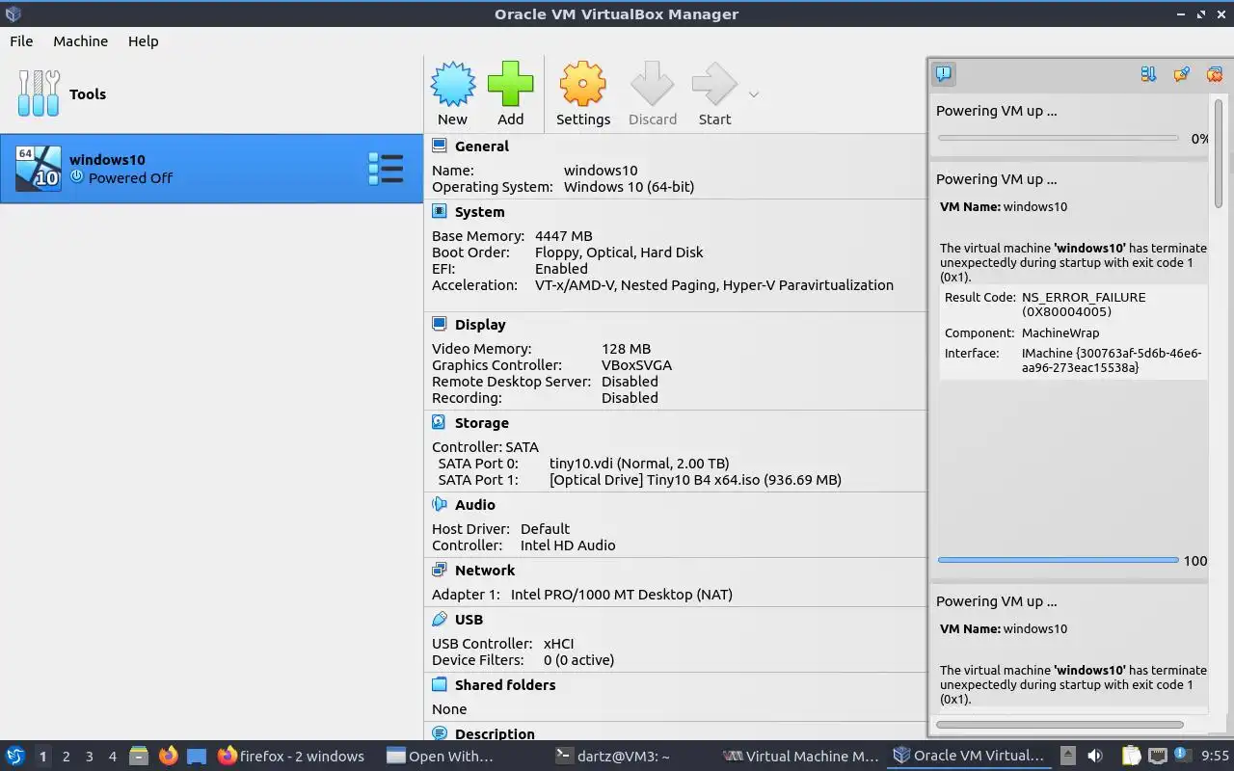Screen dimensions: 1234x771
Task: Click the show desktop taskbar icon
Action: pos(197,756)
